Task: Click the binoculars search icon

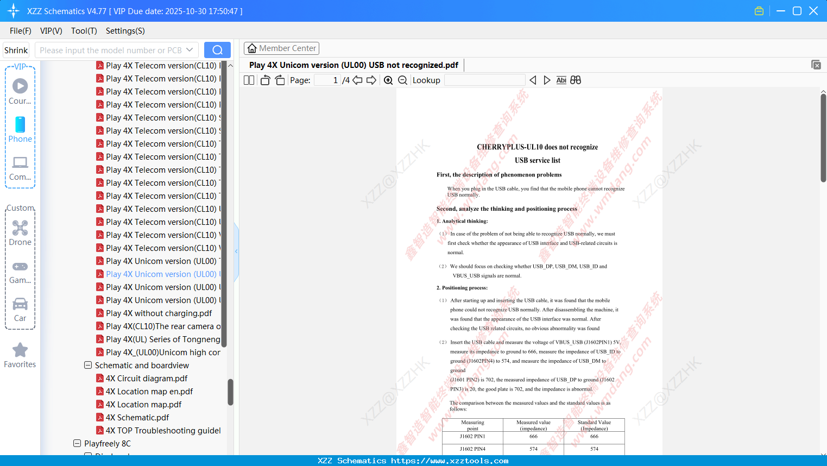Action: 576,80
